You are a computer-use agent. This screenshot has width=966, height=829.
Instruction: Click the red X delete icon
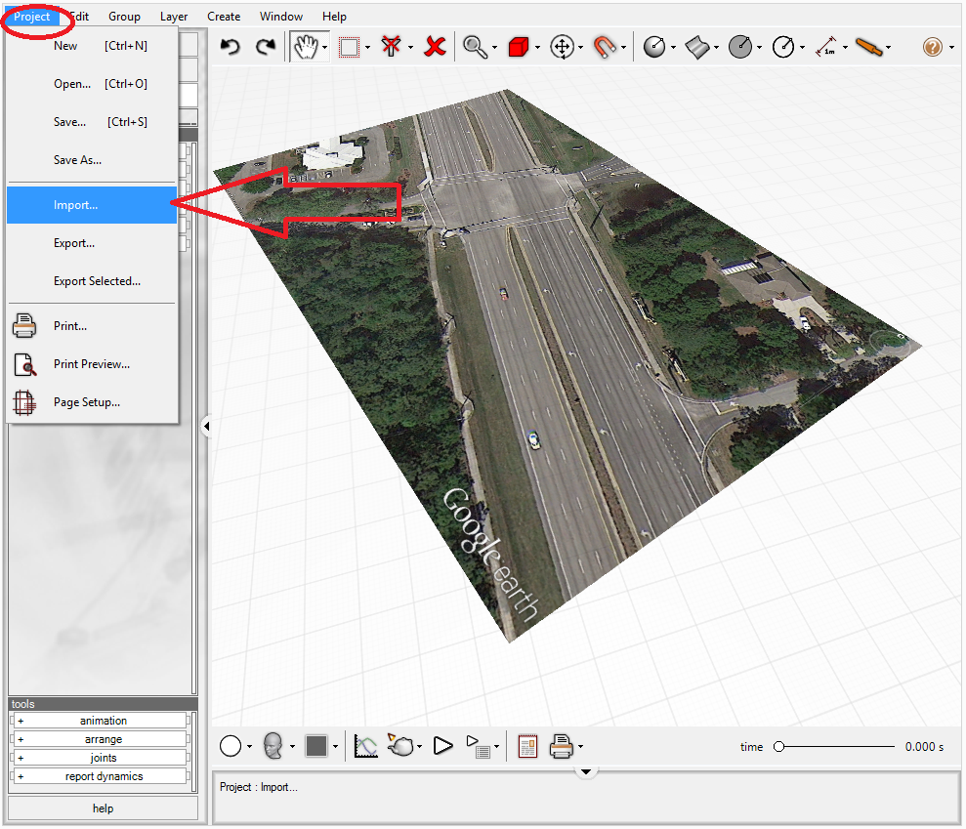coord(435,47)
